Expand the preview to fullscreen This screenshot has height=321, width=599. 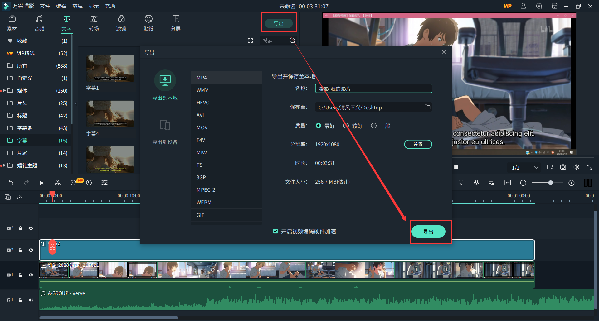coord(590,167)
